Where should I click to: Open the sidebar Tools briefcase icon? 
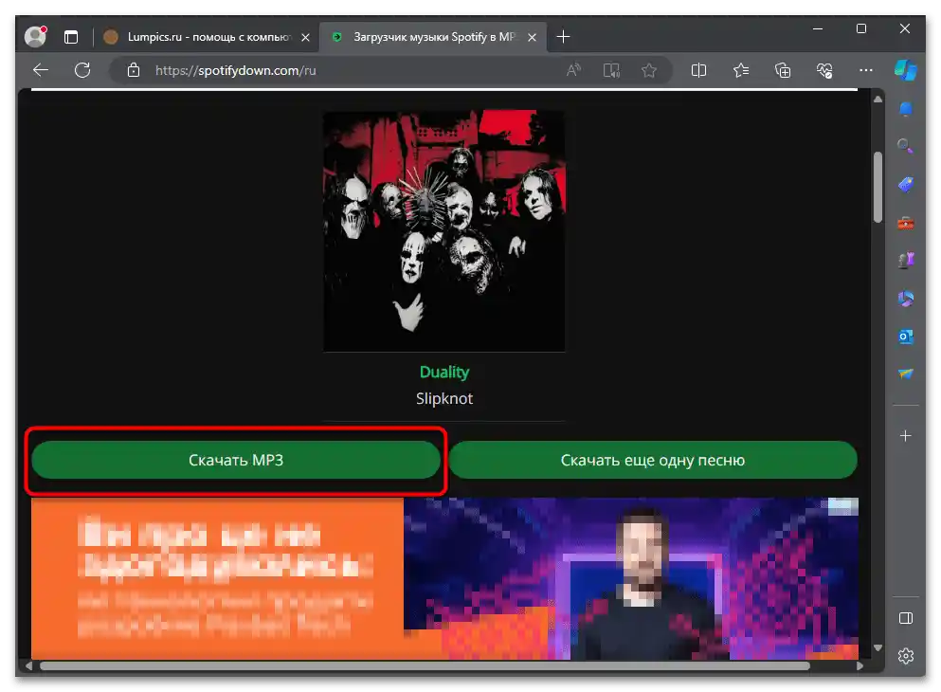[x=906, y=223]
